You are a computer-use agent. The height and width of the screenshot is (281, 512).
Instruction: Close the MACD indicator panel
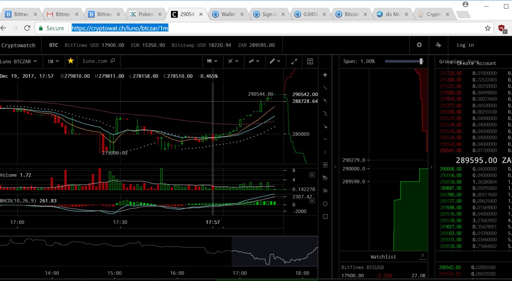(x=312, y=201)
